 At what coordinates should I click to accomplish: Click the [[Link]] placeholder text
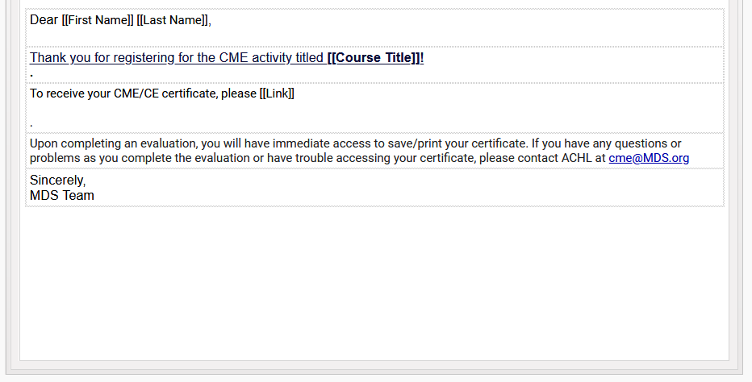(x=277, y=93)
